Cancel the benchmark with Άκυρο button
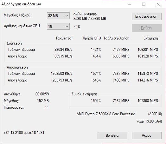Viewport: 166px width, 144px height. coord(147,135)
